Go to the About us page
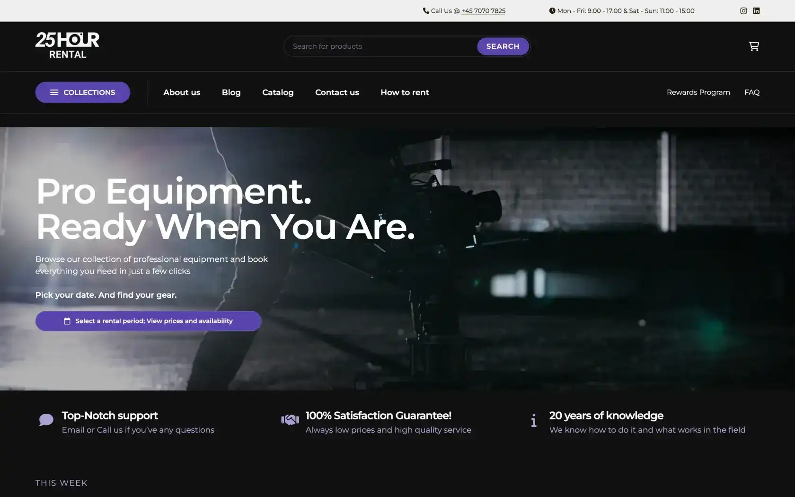This screenshot has height=497, width=795. pyautogui.click(x=182, y=92)
